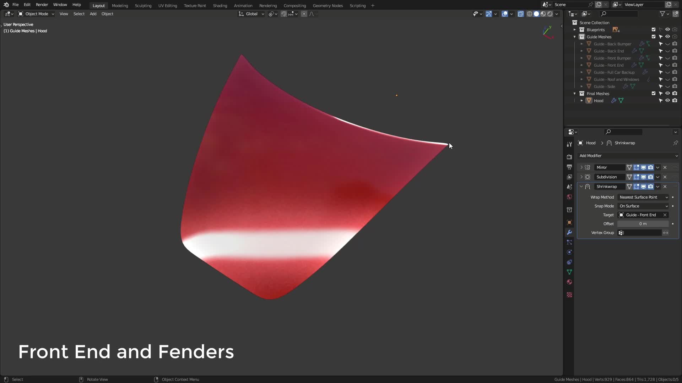
Task: Open the outliner filter dropdown
Action: coord(664,14)
